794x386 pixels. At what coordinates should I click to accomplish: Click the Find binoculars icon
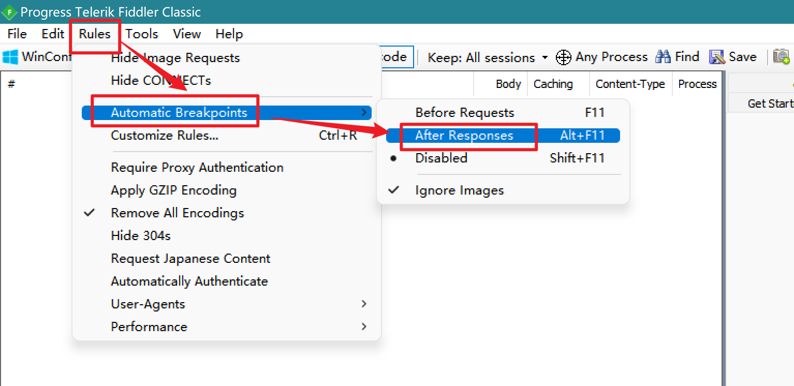coord(663,56)
